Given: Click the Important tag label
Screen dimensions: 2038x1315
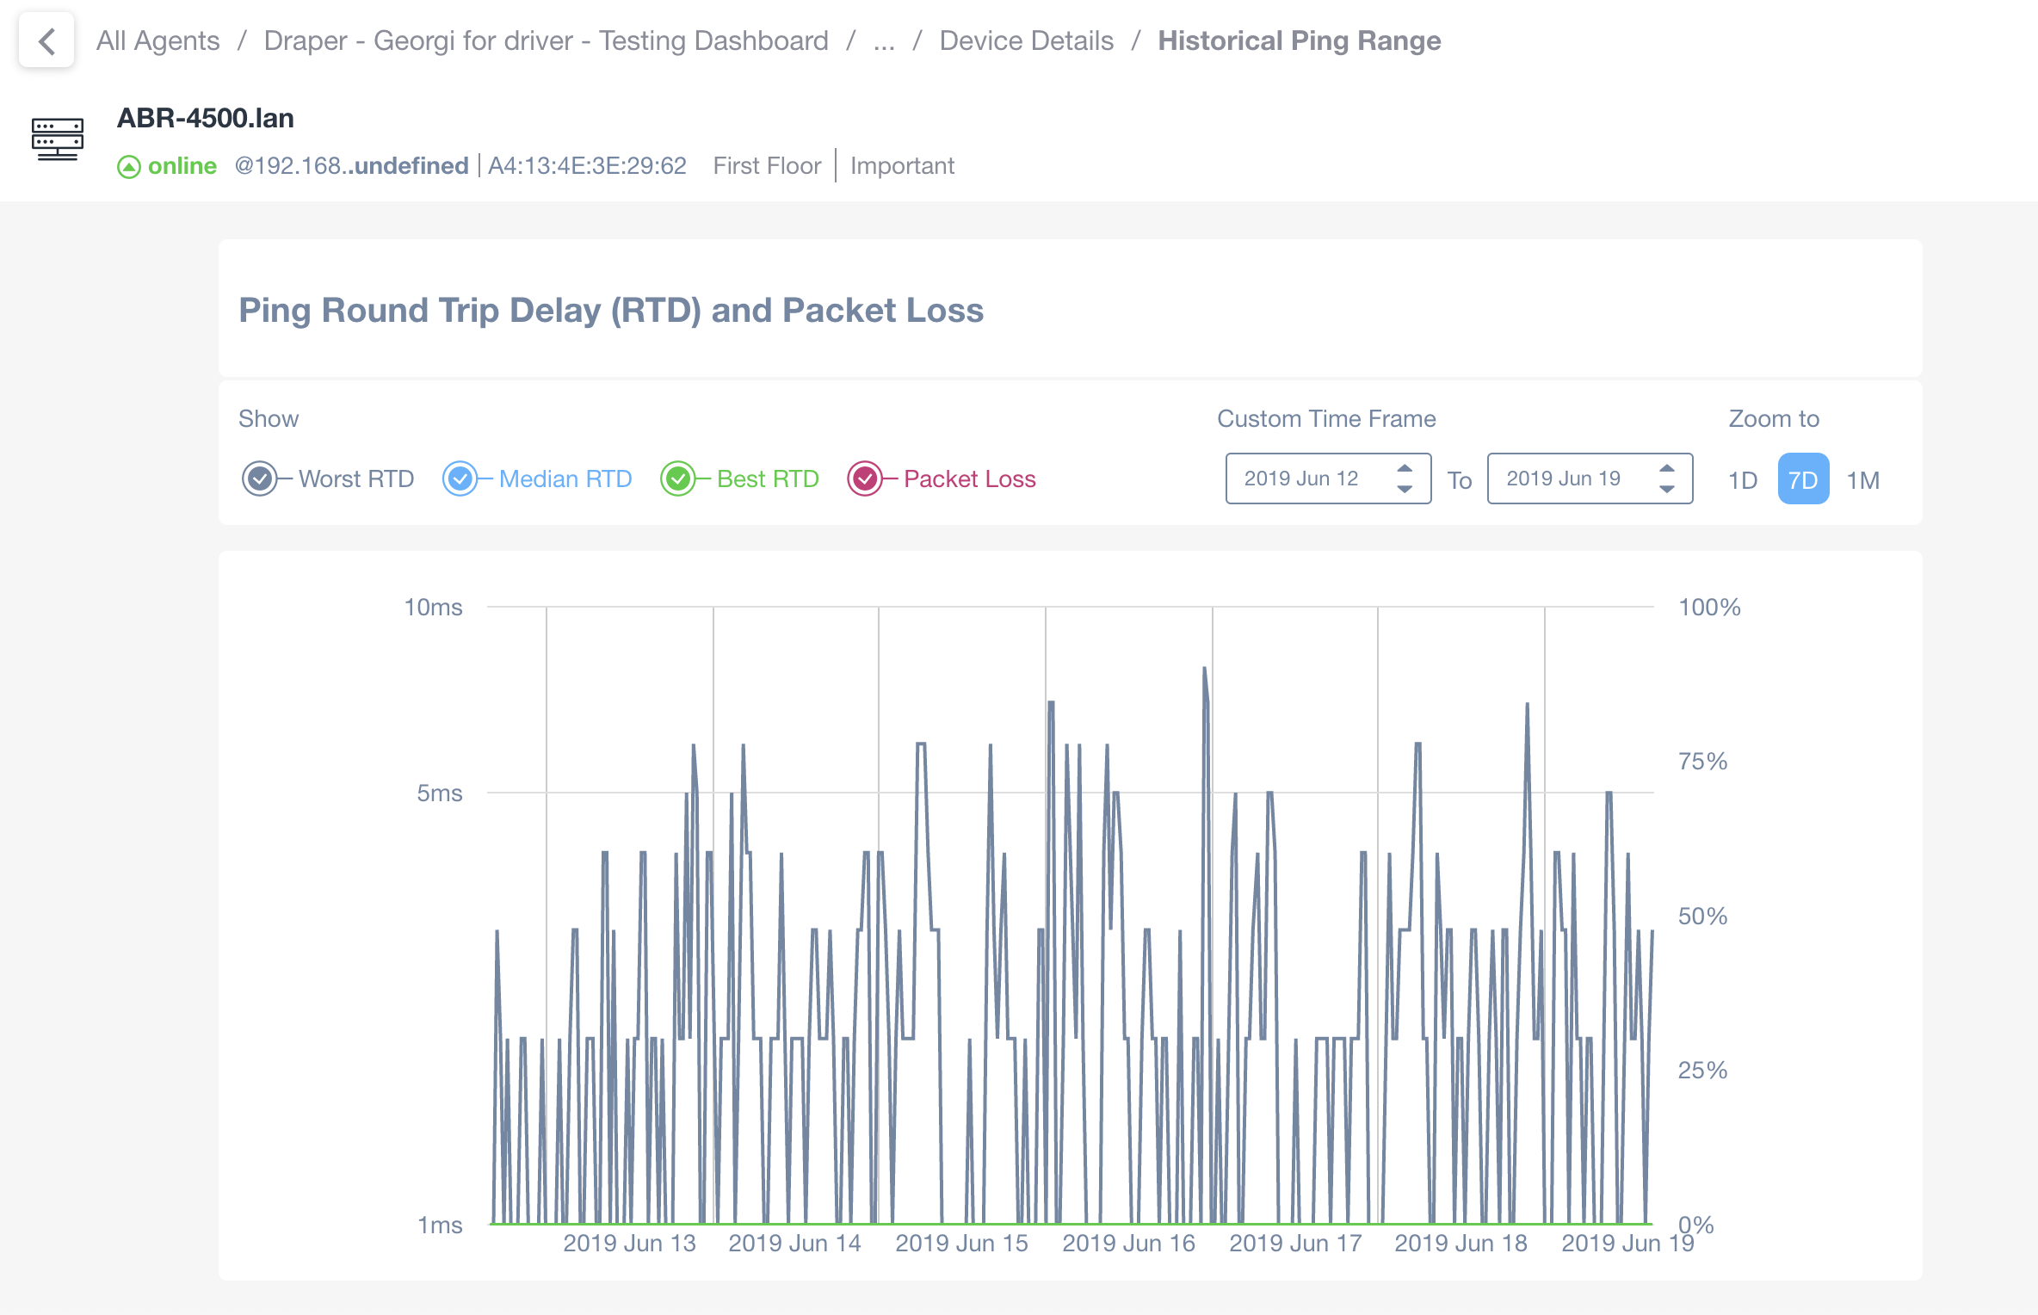Looking at the screenshot, I should 902,165.
